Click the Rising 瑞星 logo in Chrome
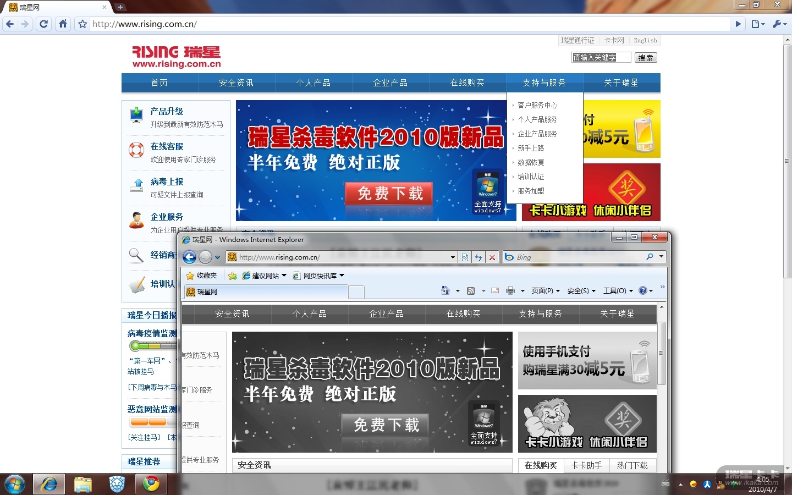This screenshot has height=495, width=792. tap(177, 57)
